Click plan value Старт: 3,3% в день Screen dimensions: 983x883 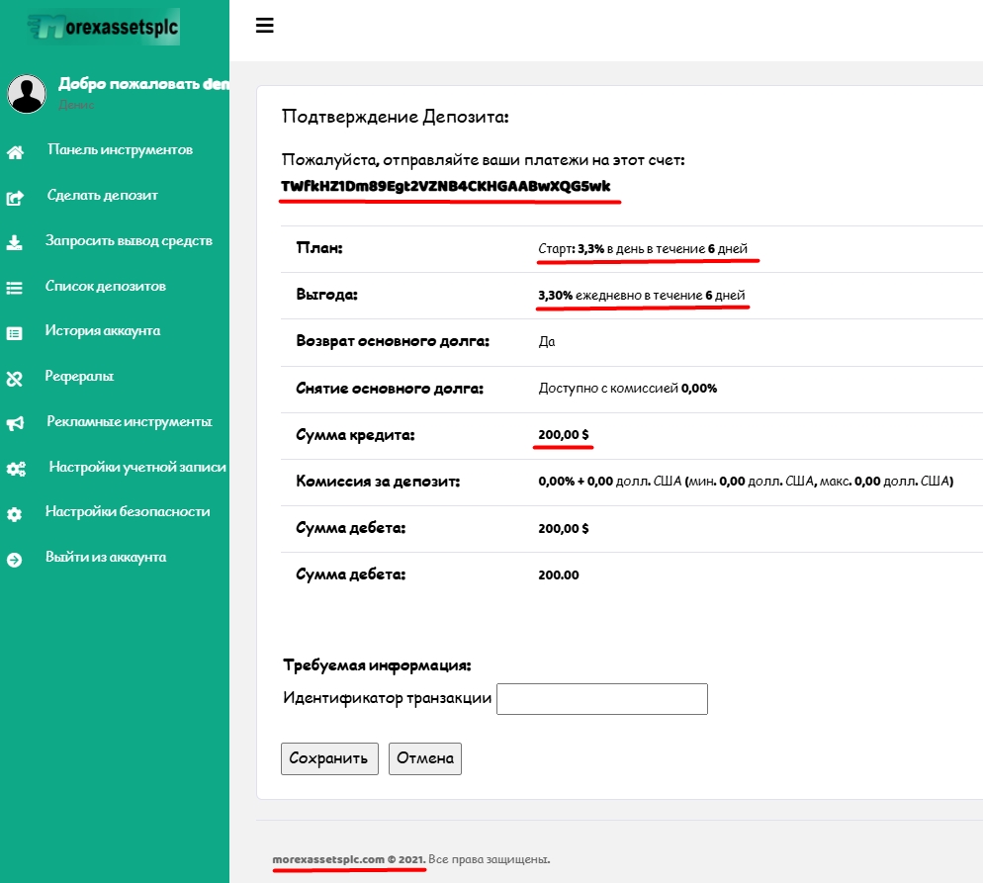pos(643,249)
